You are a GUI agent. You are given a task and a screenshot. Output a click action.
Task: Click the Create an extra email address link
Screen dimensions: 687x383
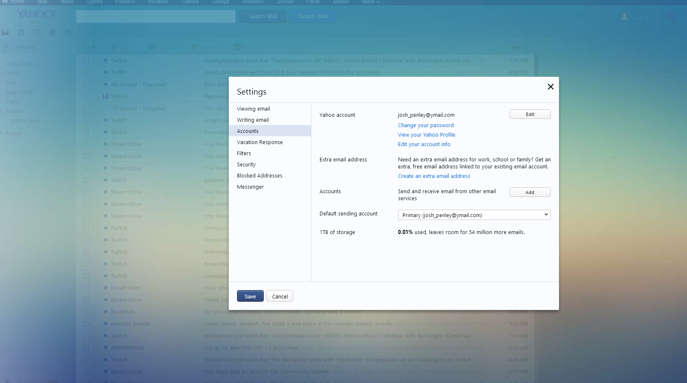pos(434,176)
